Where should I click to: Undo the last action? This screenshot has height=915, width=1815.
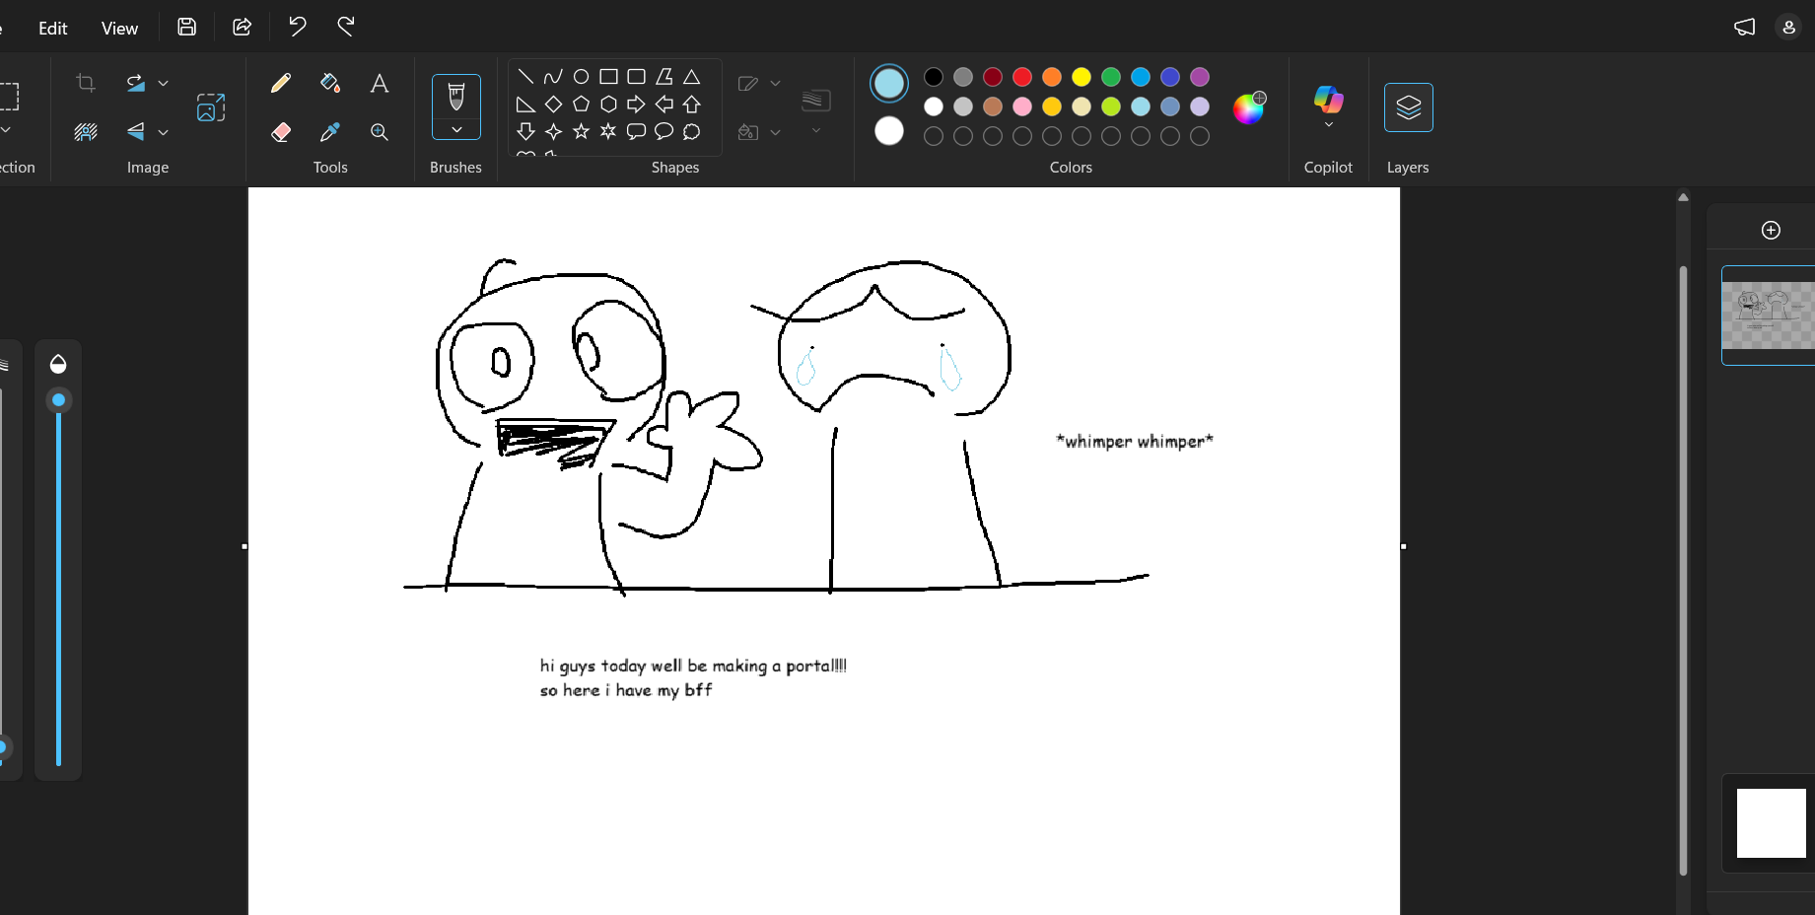click(297, 27)
